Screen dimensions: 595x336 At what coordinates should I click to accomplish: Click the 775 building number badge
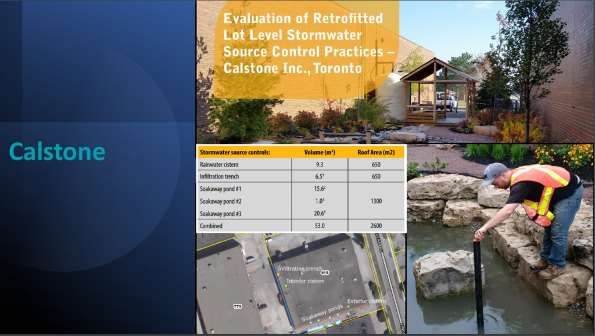238,306
